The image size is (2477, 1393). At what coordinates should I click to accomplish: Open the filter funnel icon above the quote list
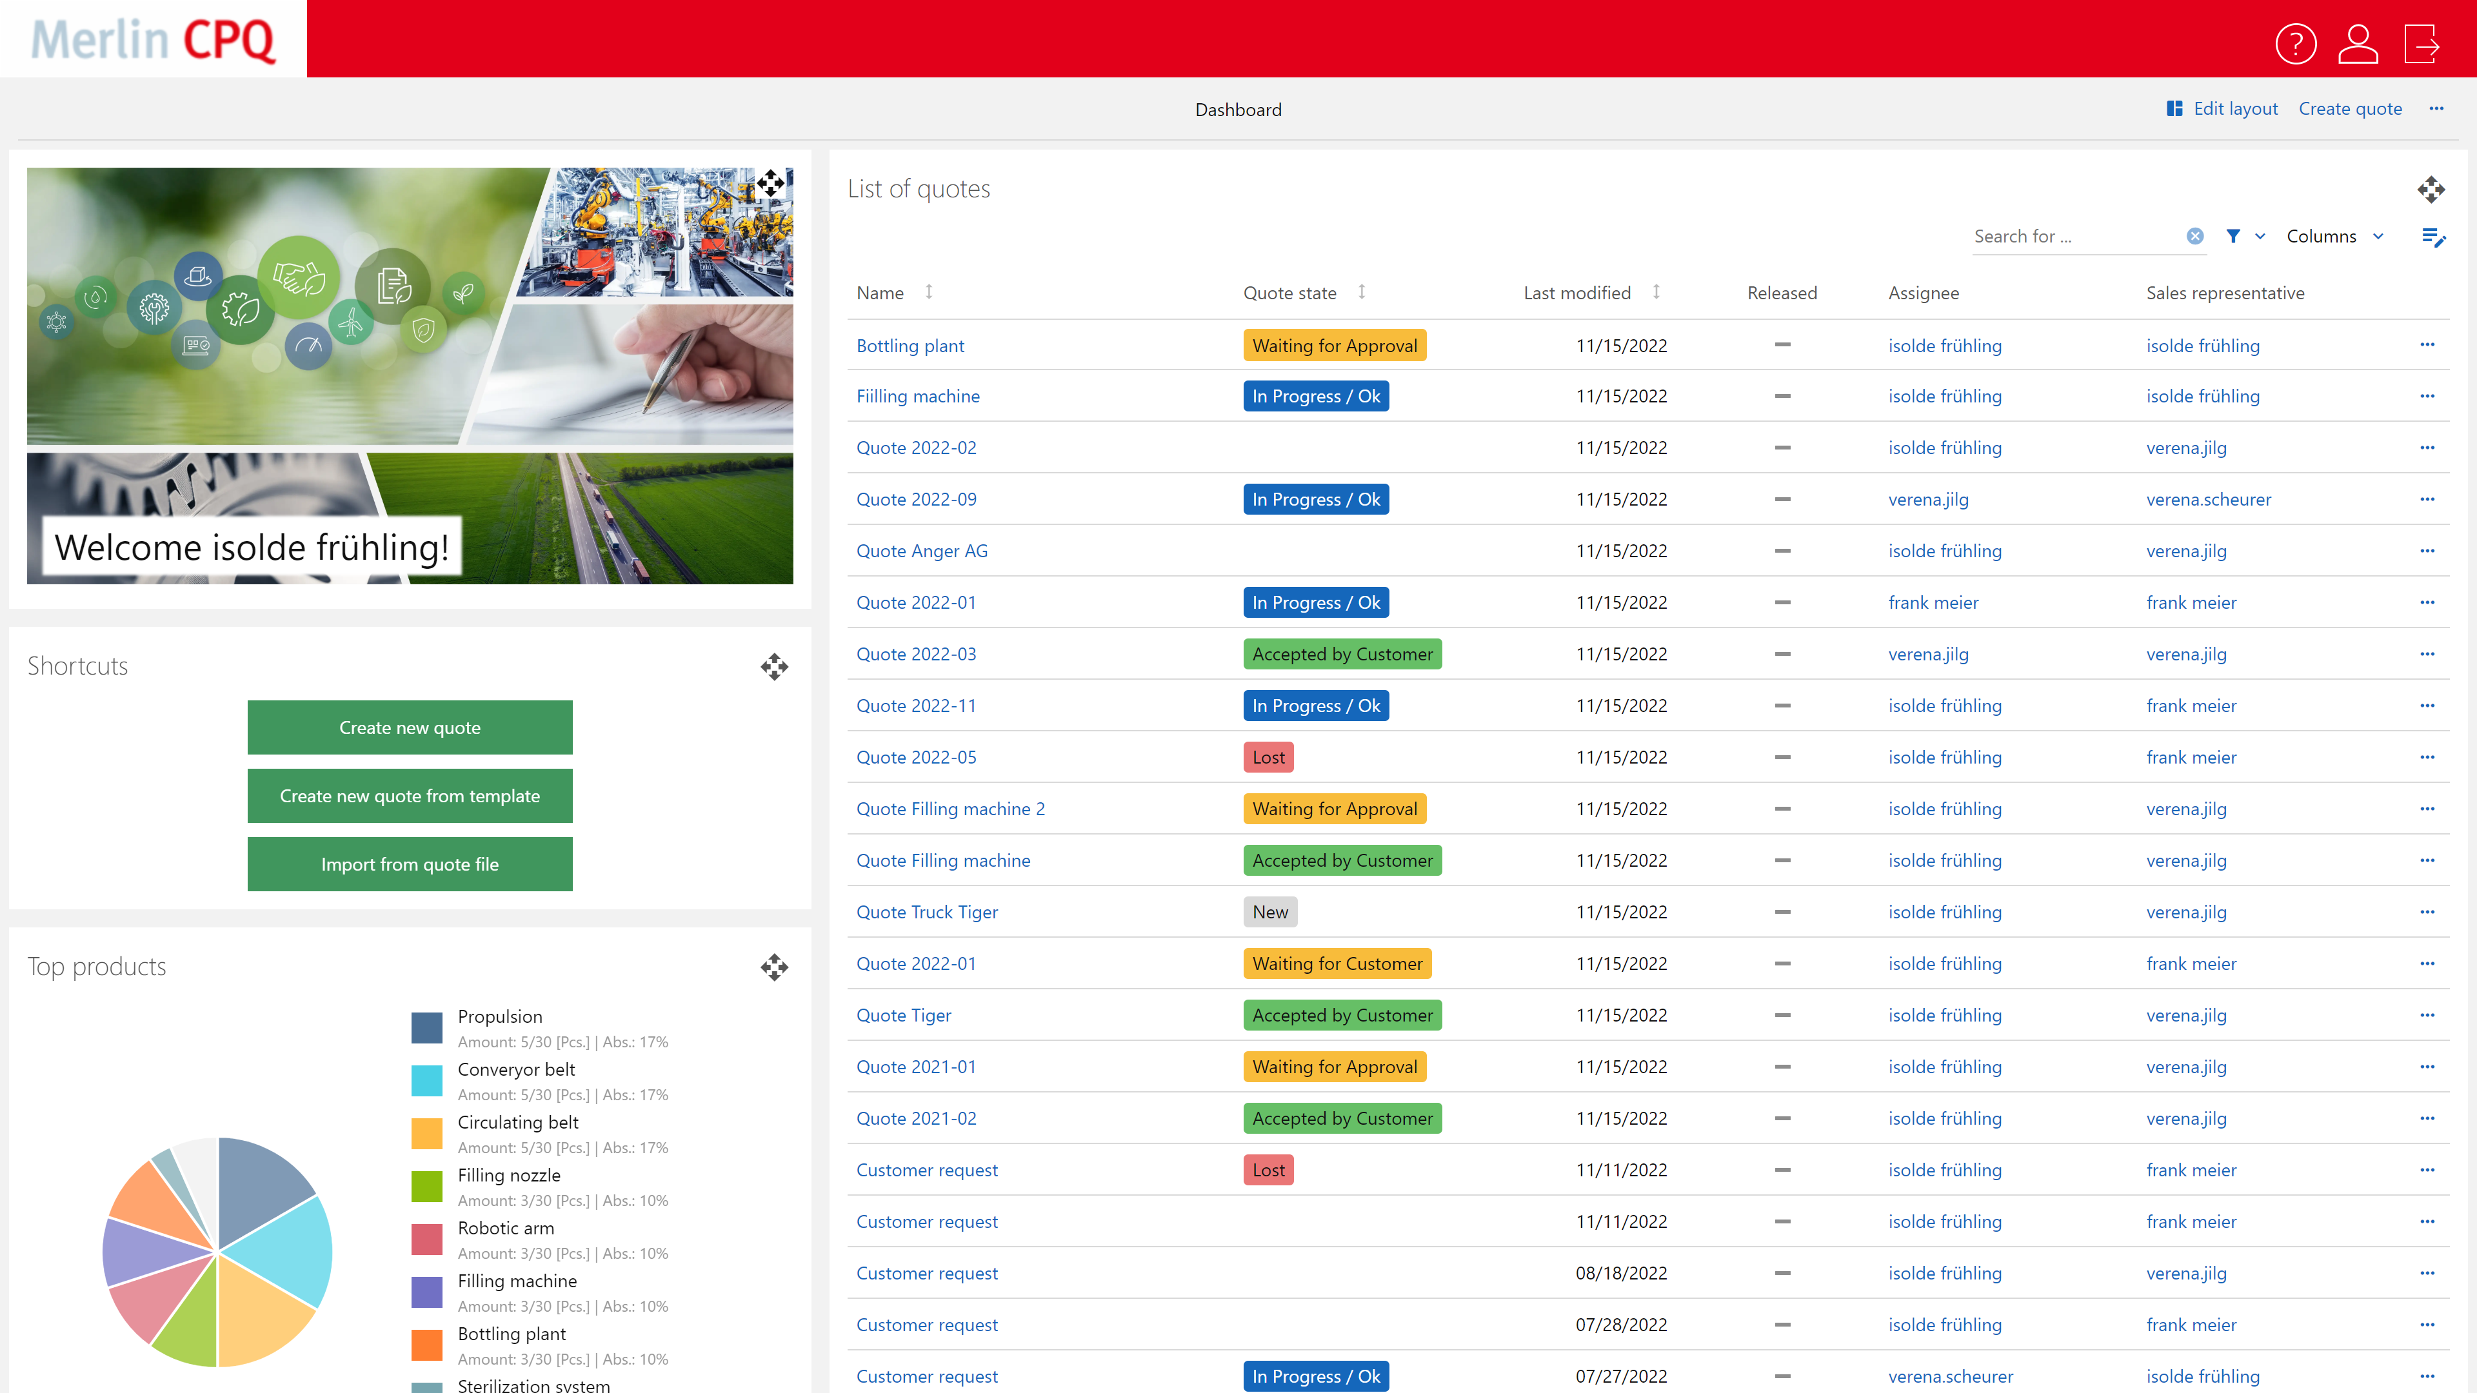[2233, 235]
